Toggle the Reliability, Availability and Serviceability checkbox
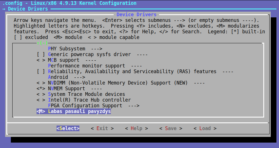The width and height of the screenshot is (279, 148). pos(41,71)
